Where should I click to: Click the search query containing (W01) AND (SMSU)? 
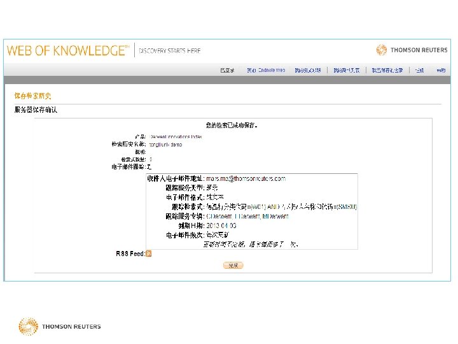click(282, 207)
